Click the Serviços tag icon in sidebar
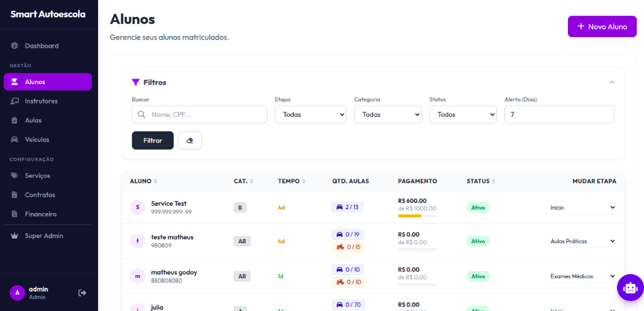 (x=14, y=175)
